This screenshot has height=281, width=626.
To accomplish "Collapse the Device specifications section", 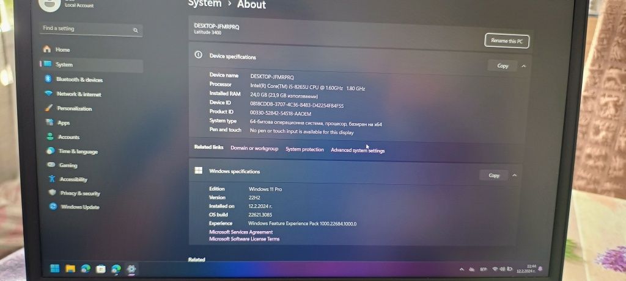I will click(524, 66).
